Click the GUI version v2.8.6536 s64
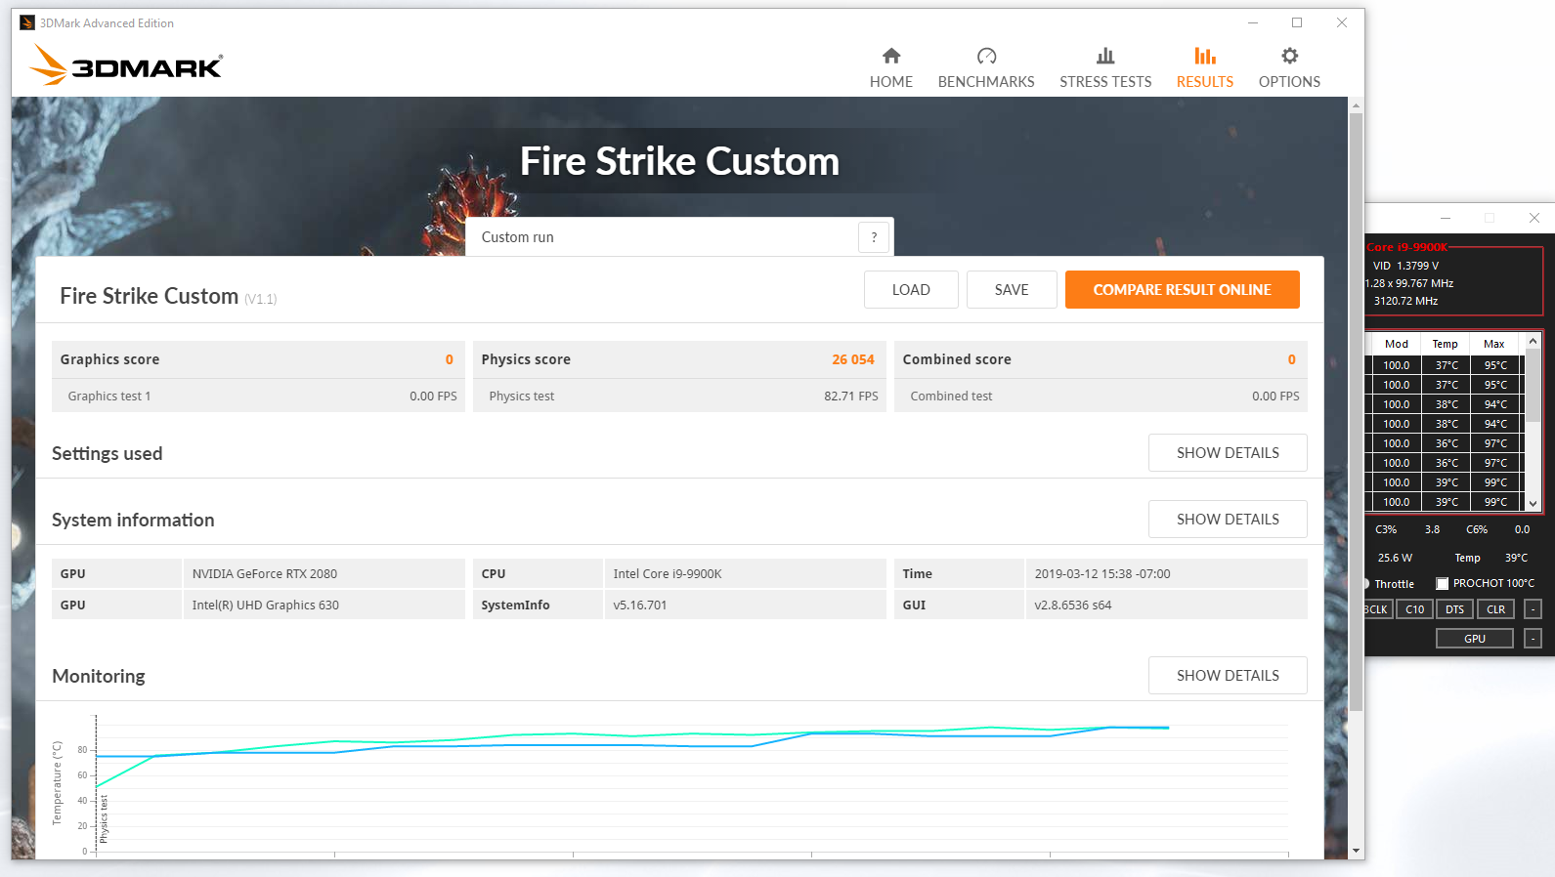The width and height of the screenshot is (1555, 877). tap(1073, 606)
